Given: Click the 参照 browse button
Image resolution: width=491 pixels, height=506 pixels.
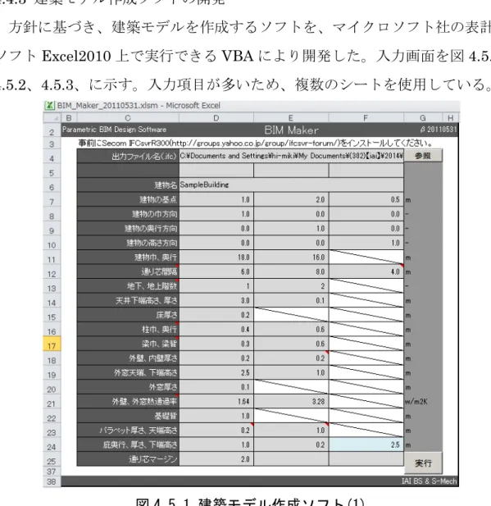Looking at the screenshot, I should (x=423, y=156).
